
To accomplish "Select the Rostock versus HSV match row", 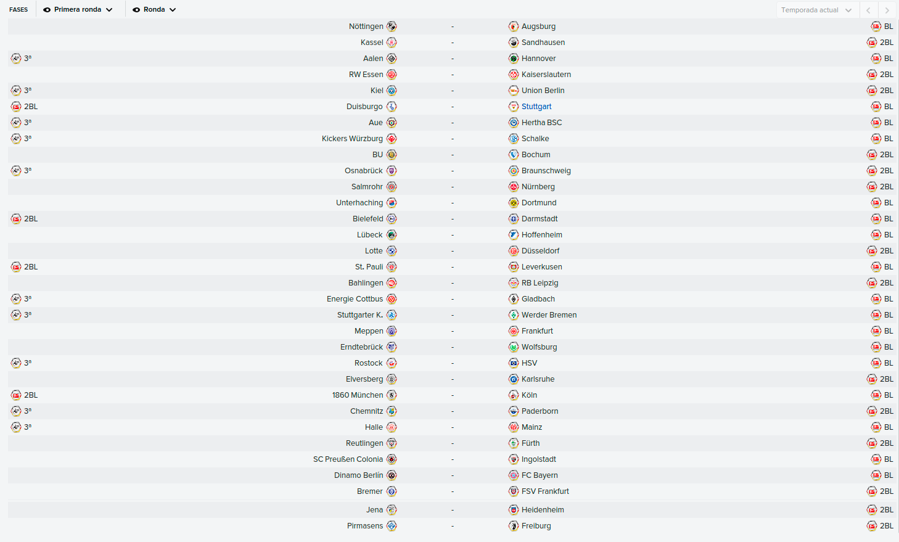I will pos(453,363).
